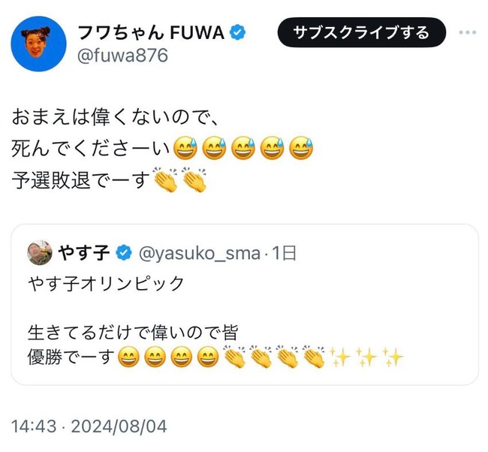Click the main tweet text おまえは偉くないので

click(x=110, y=118)
